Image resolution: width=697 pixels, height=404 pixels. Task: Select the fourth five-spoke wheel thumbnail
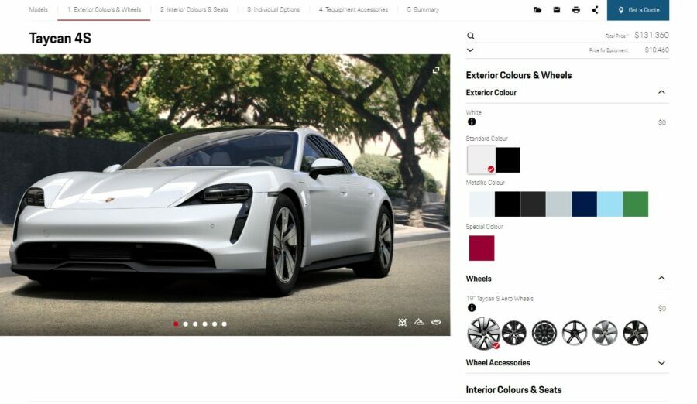point(575,333)
